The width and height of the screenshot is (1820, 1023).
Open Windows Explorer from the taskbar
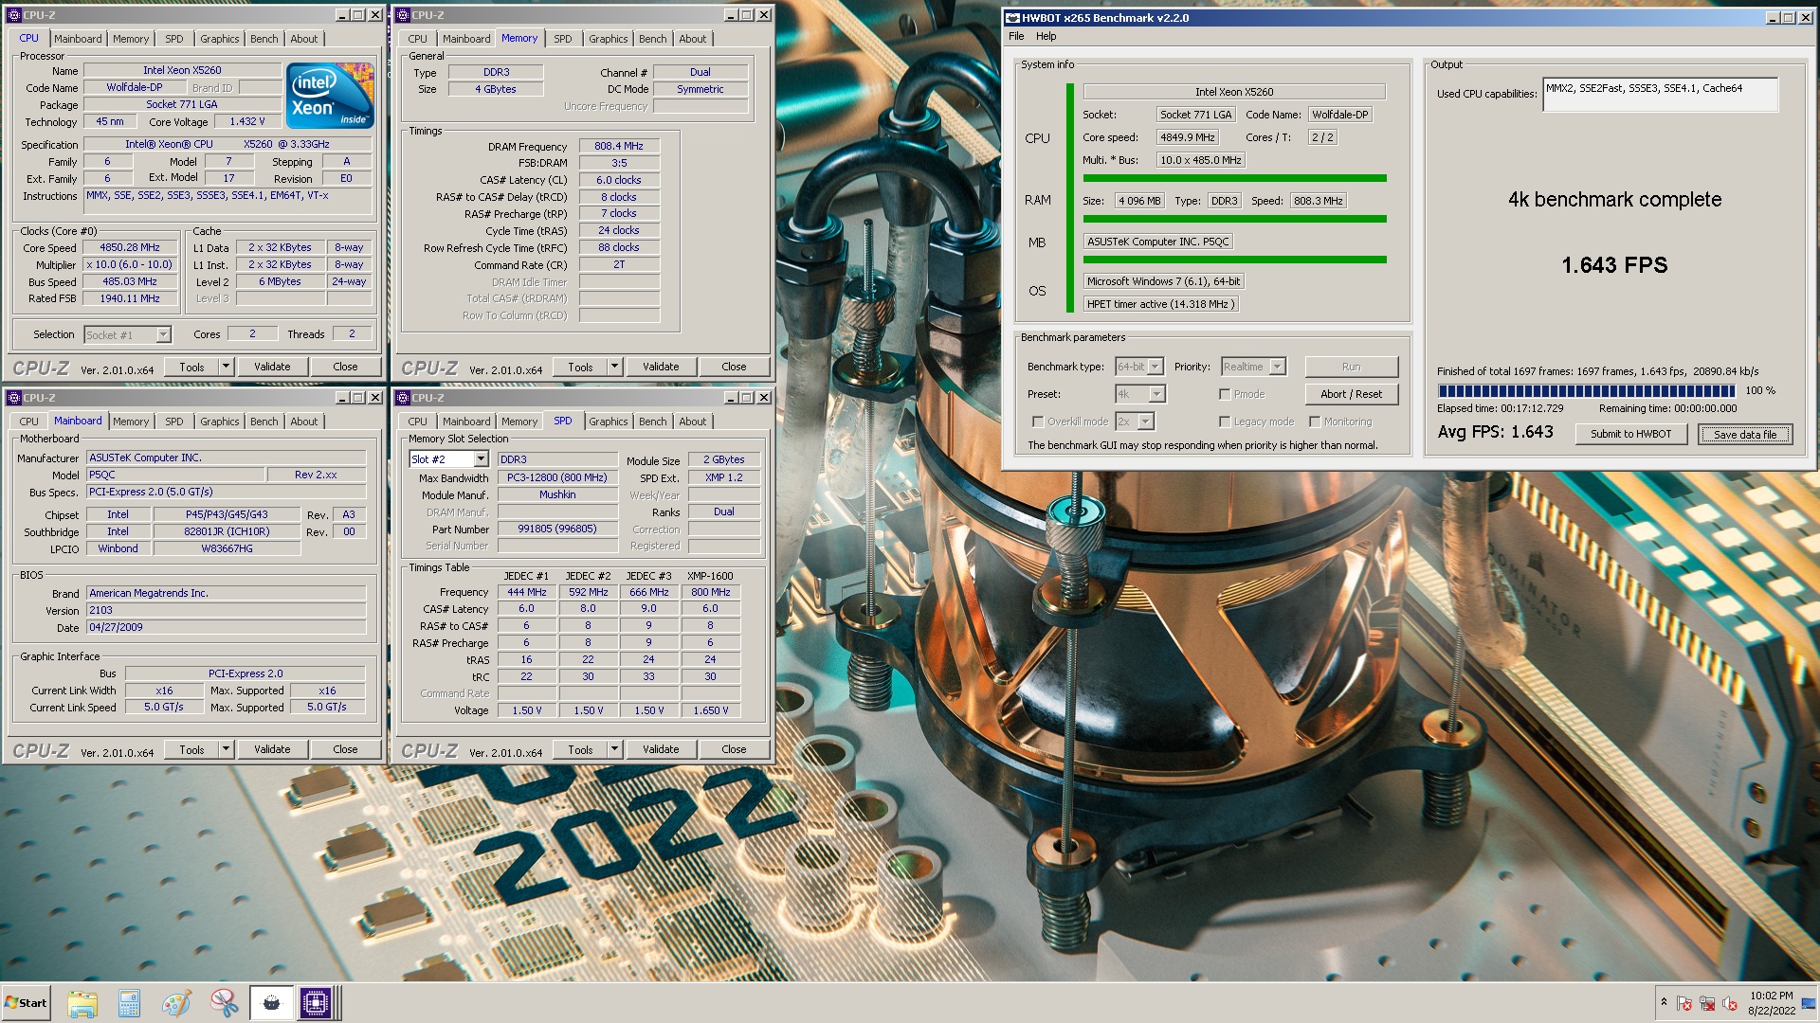pyautogui.click(x=82, y=1003)
